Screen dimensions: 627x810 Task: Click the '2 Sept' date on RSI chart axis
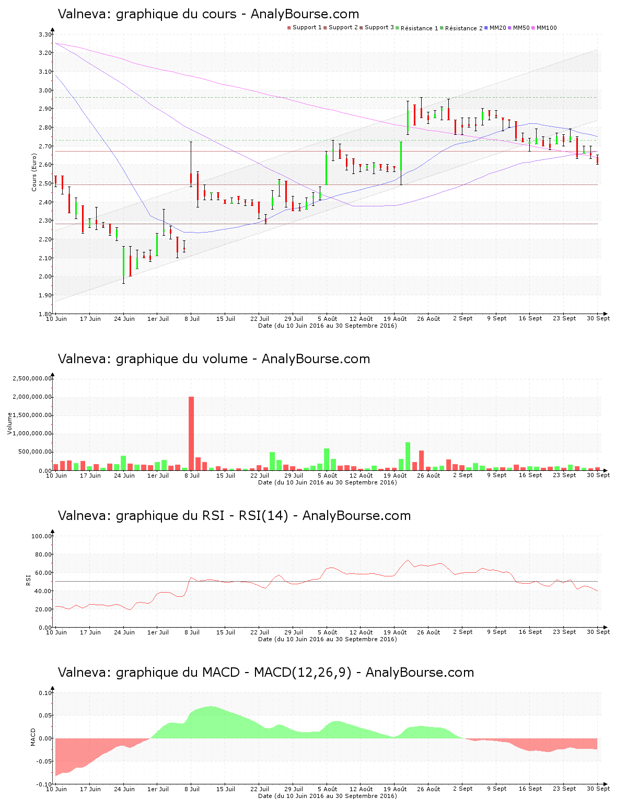coord(463,632)
